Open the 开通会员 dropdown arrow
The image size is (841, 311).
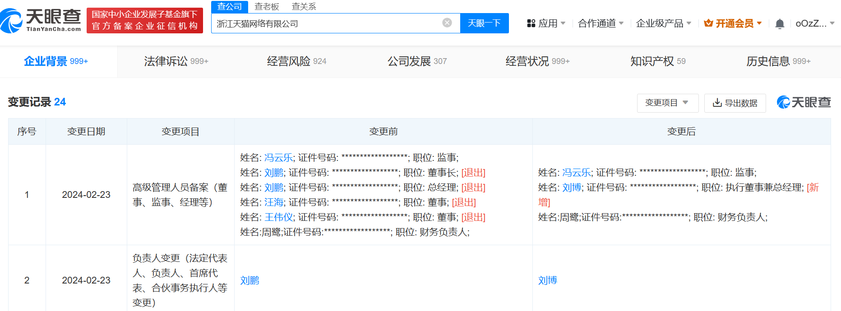(x=759, y=23)
